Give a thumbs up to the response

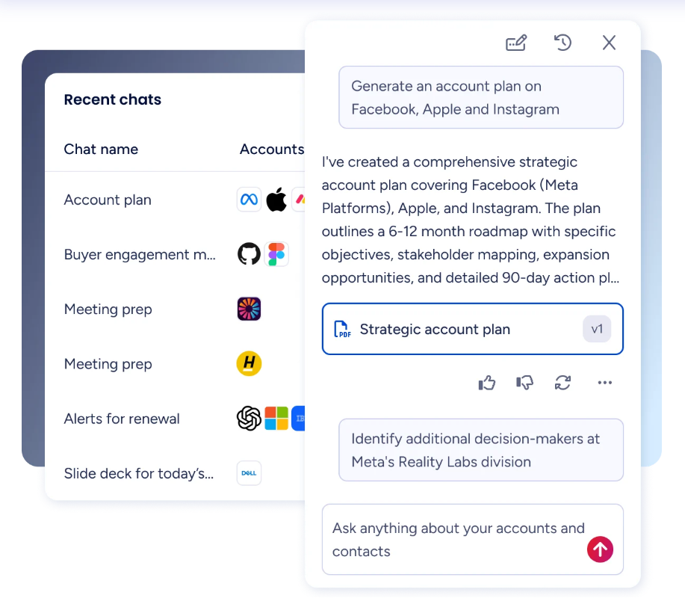486,383
